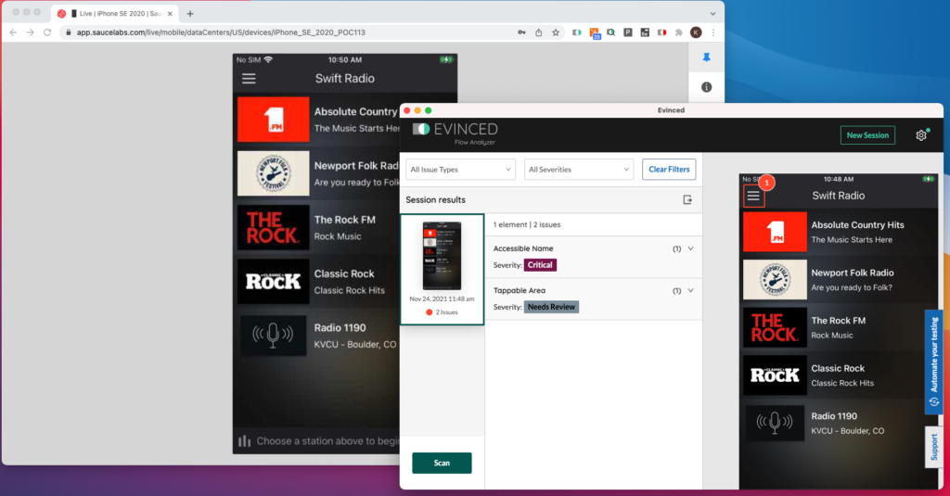Click Swift Radio title in browser device
The image size is (950, 496).
click(345, 79)
